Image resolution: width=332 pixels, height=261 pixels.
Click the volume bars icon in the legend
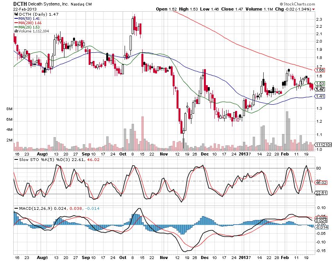pos(16,31)
